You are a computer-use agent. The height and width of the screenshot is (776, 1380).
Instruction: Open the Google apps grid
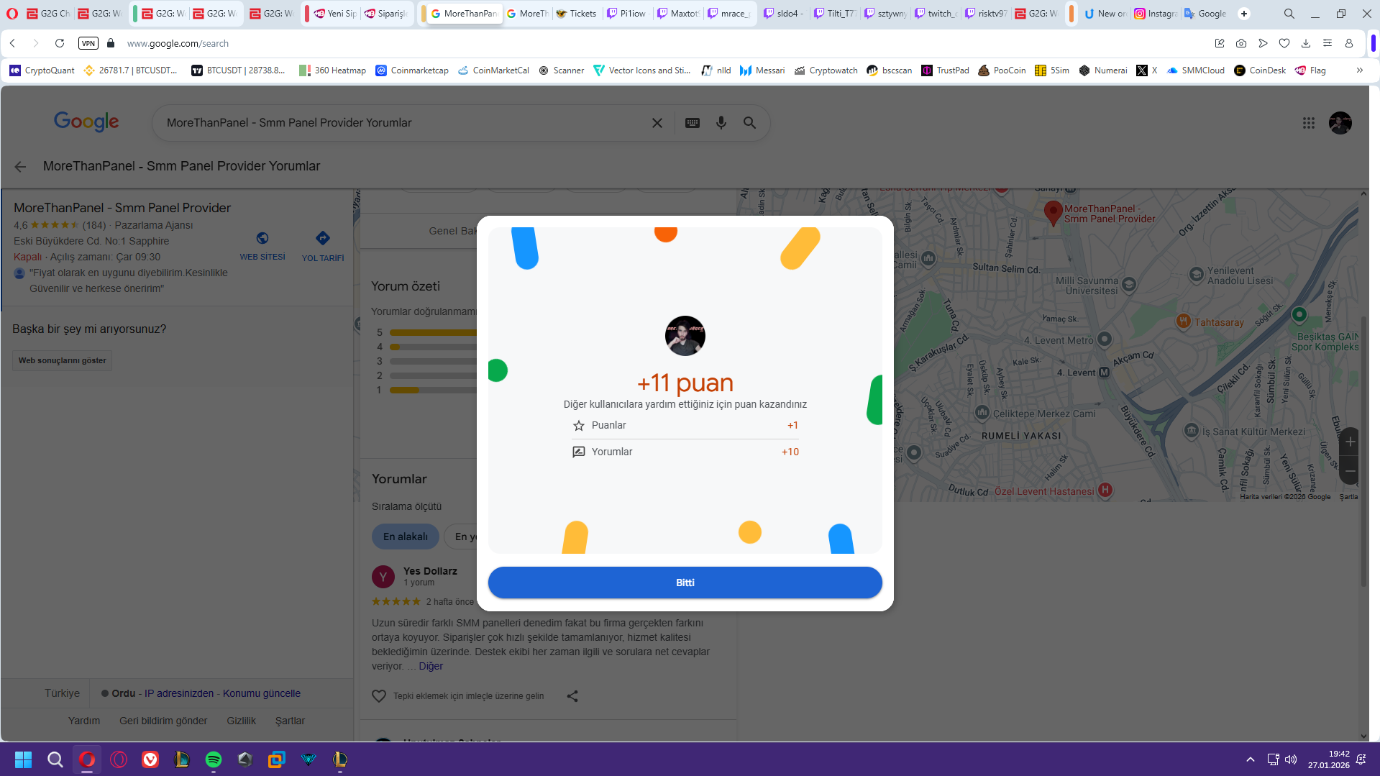click(1309, 123)
